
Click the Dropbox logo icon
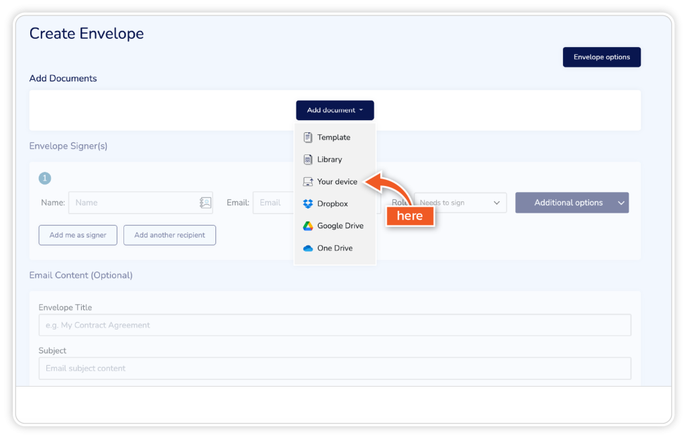308,204
